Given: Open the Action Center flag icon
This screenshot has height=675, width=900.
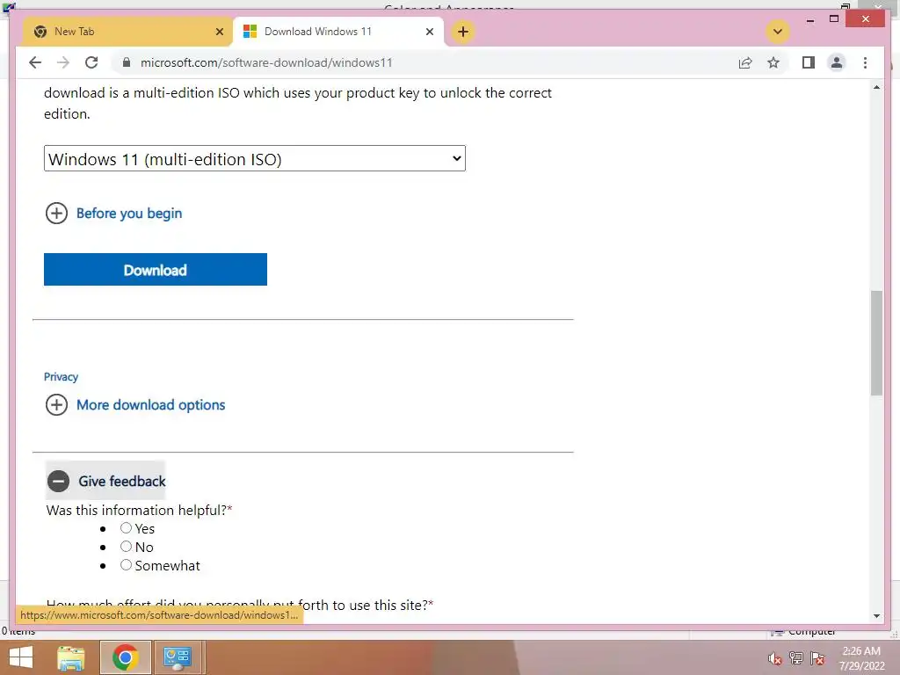Looking at the screenshot, I should point(817,657).
